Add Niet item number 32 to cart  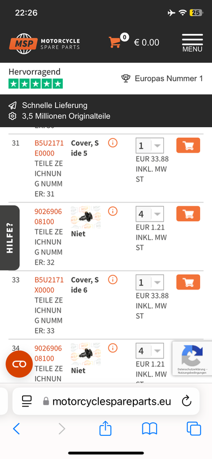point(188,214)
